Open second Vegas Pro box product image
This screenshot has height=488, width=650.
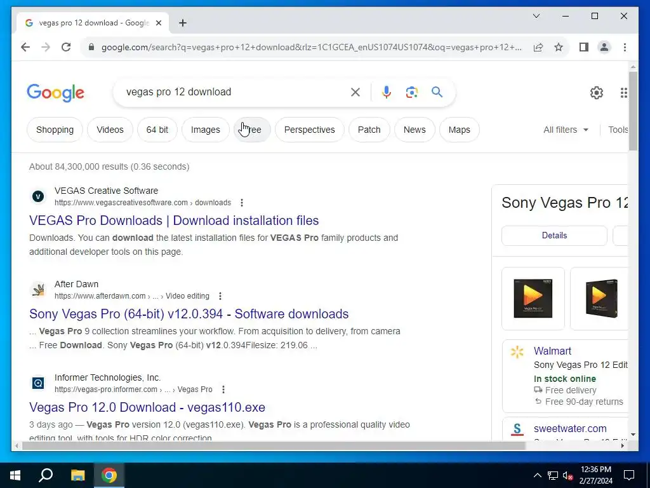point(599,299)
